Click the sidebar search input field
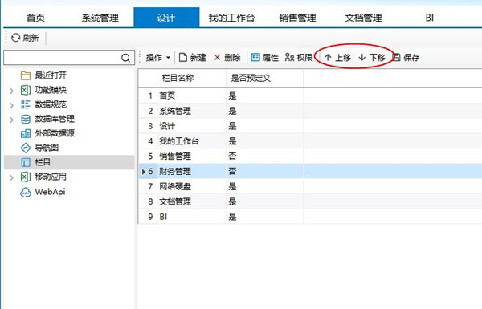Viewport: 482px width, 309px height. (63, 58)
